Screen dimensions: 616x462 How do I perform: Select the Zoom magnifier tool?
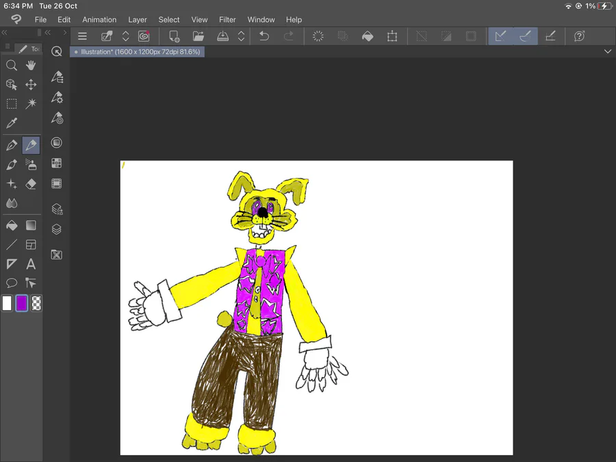[12, 65]
